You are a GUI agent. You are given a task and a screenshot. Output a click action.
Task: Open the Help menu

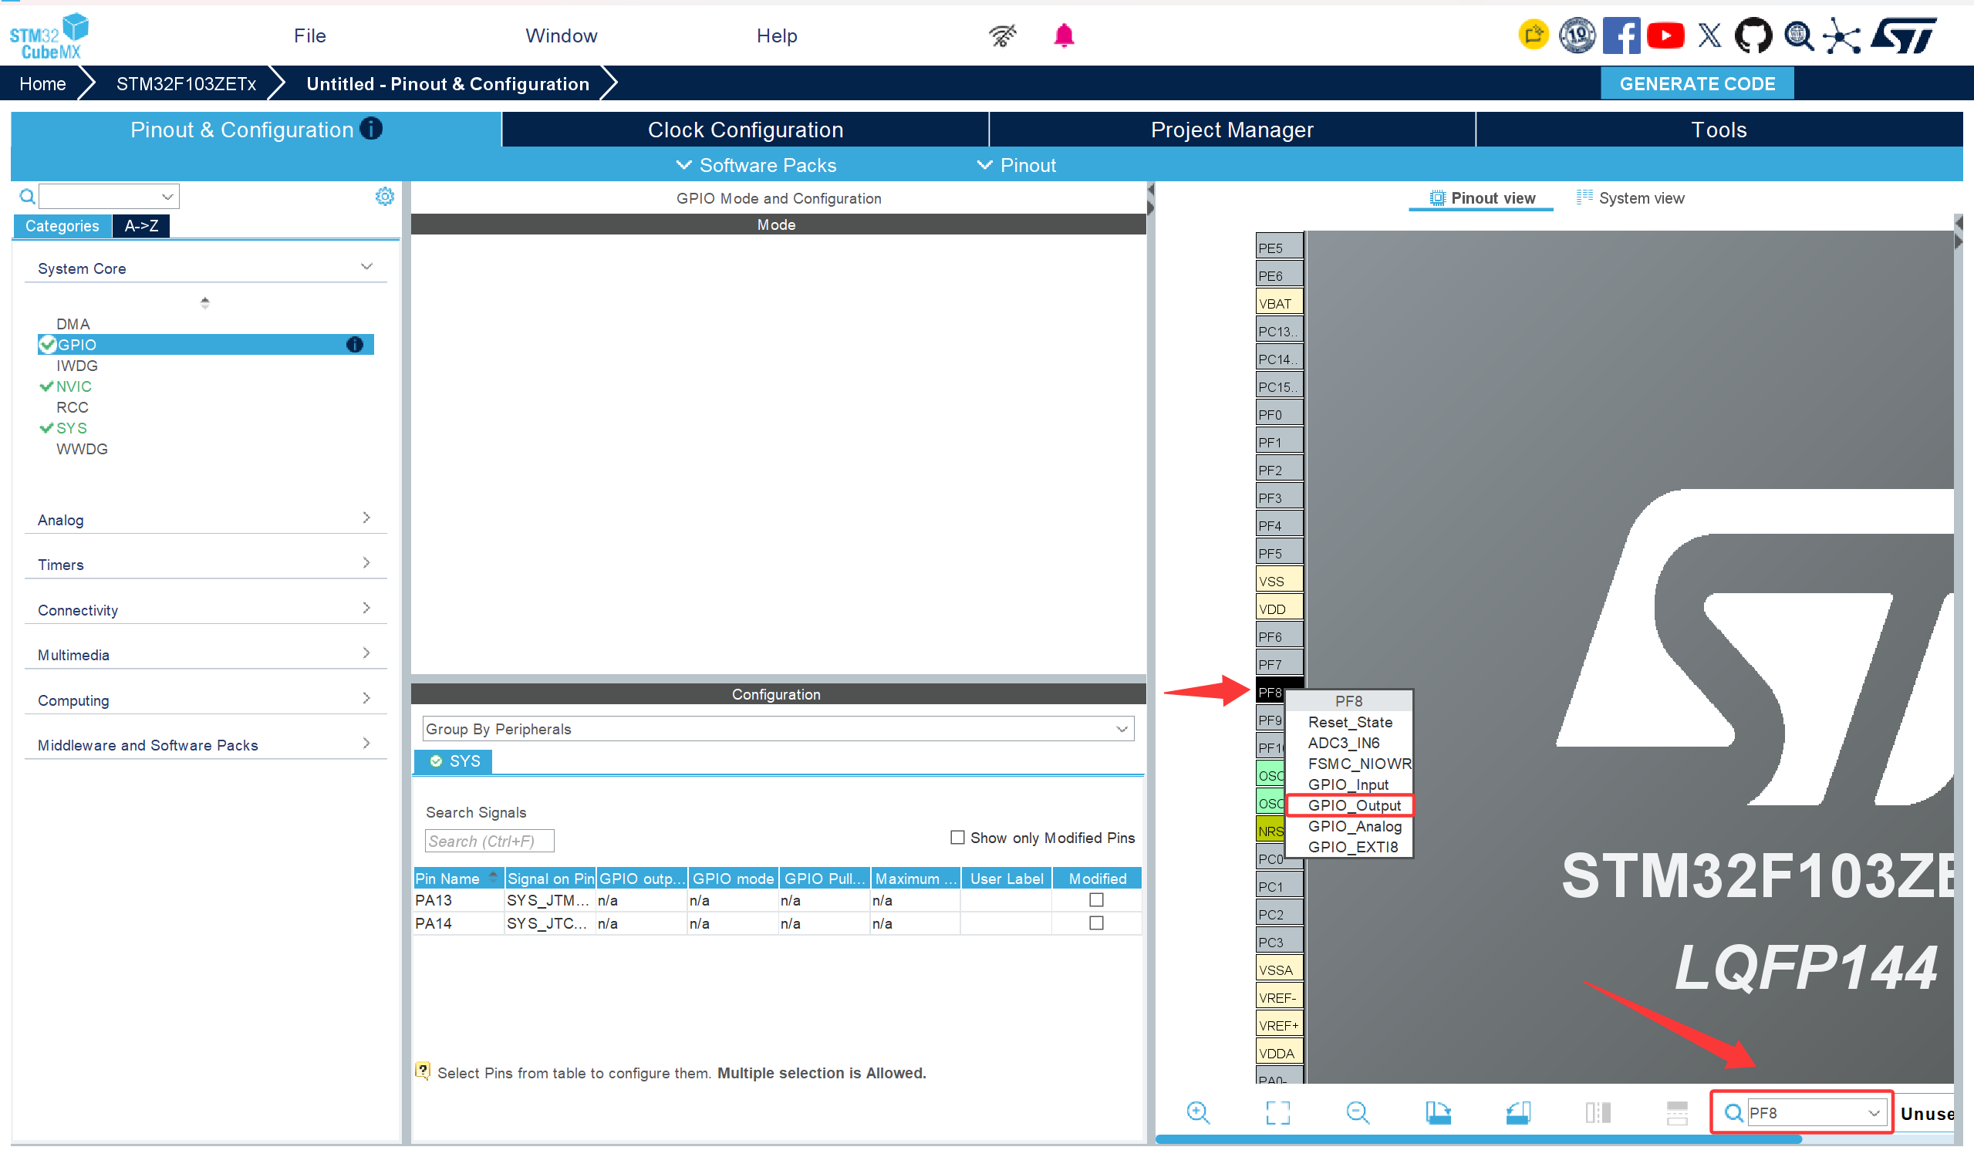coord(777,36)
